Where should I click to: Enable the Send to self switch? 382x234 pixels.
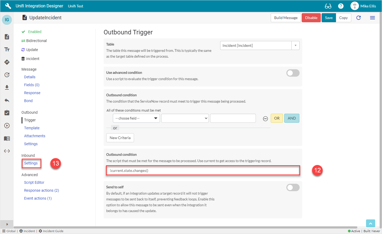(293, 187)
